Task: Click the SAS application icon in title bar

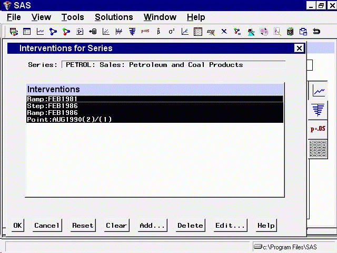Action: pos(7,5)
